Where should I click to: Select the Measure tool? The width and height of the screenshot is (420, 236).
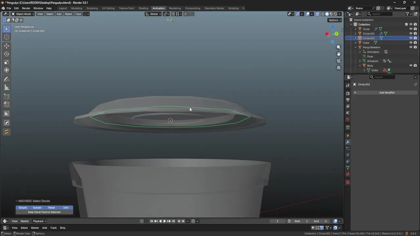coord(7,88)
